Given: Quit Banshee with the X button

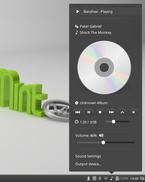Looking at the screenshot, I should (x=134, y=112).
